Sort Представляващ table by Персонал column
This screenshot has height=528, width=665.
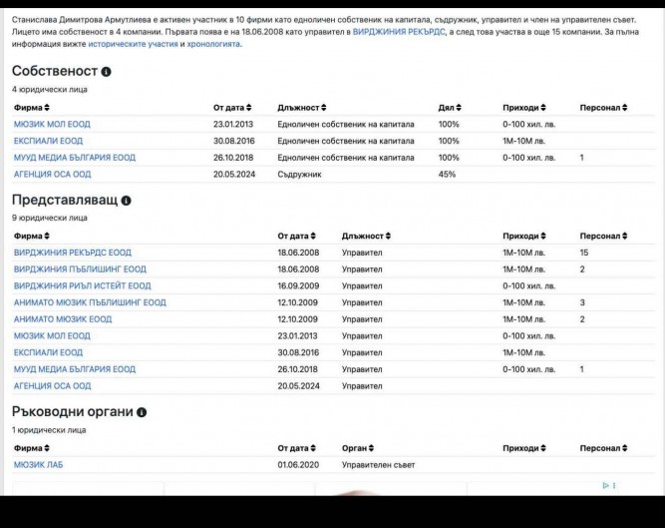603,236
